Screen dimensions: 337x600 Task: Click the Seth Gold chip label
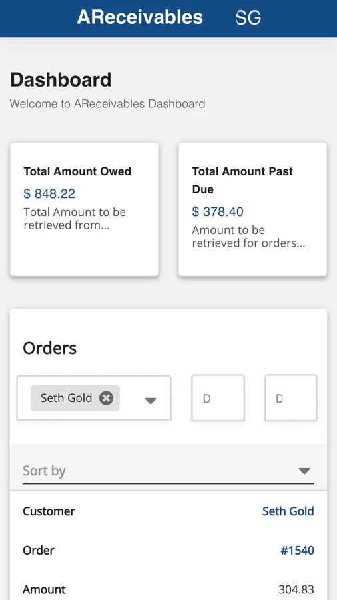[x=67, y=398]
